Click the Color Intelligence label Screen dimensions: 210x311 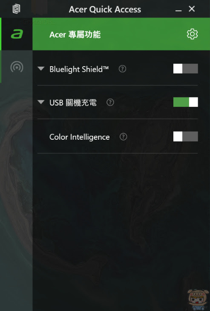(x=80, y=137)
